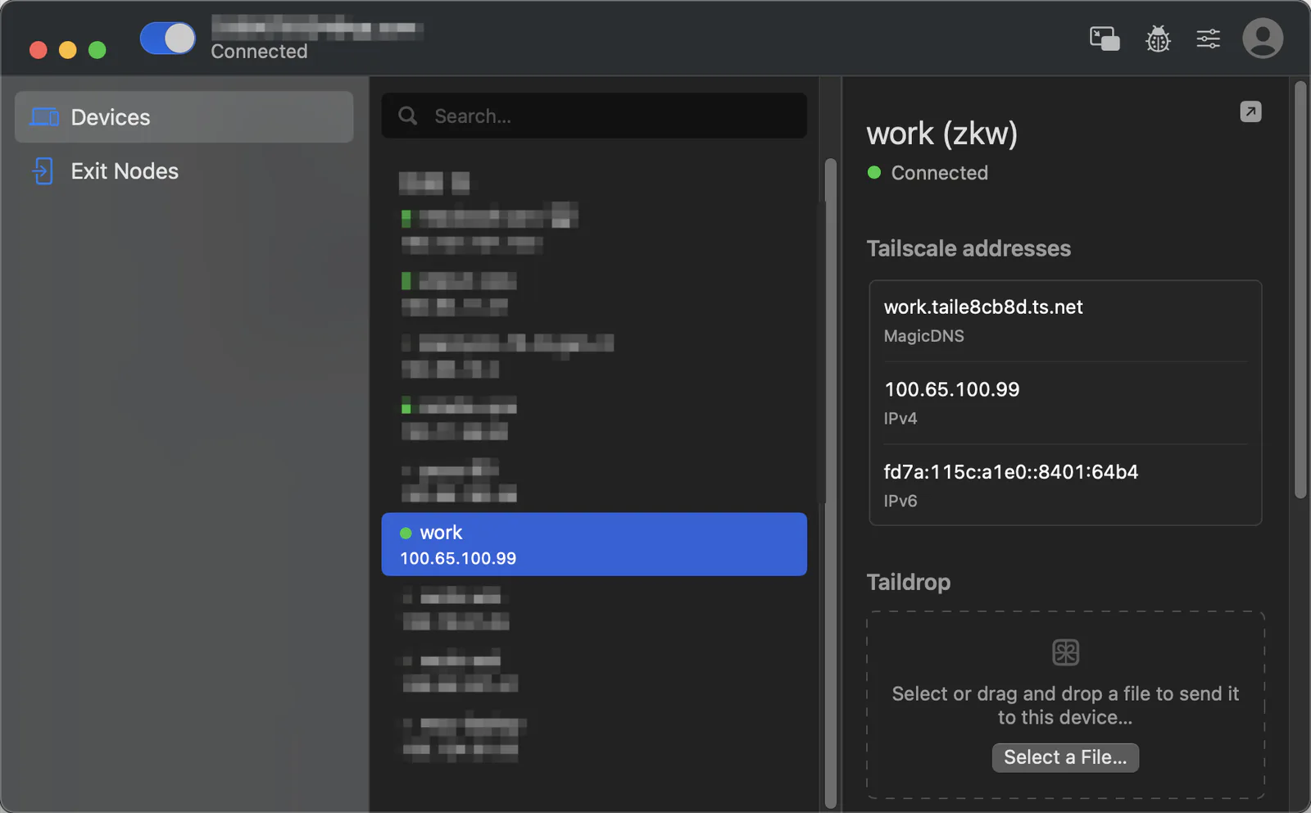The width and height of the screenshot is (1311, 813).
Task: Click the green status dot beside work
Action: point(406,534)
